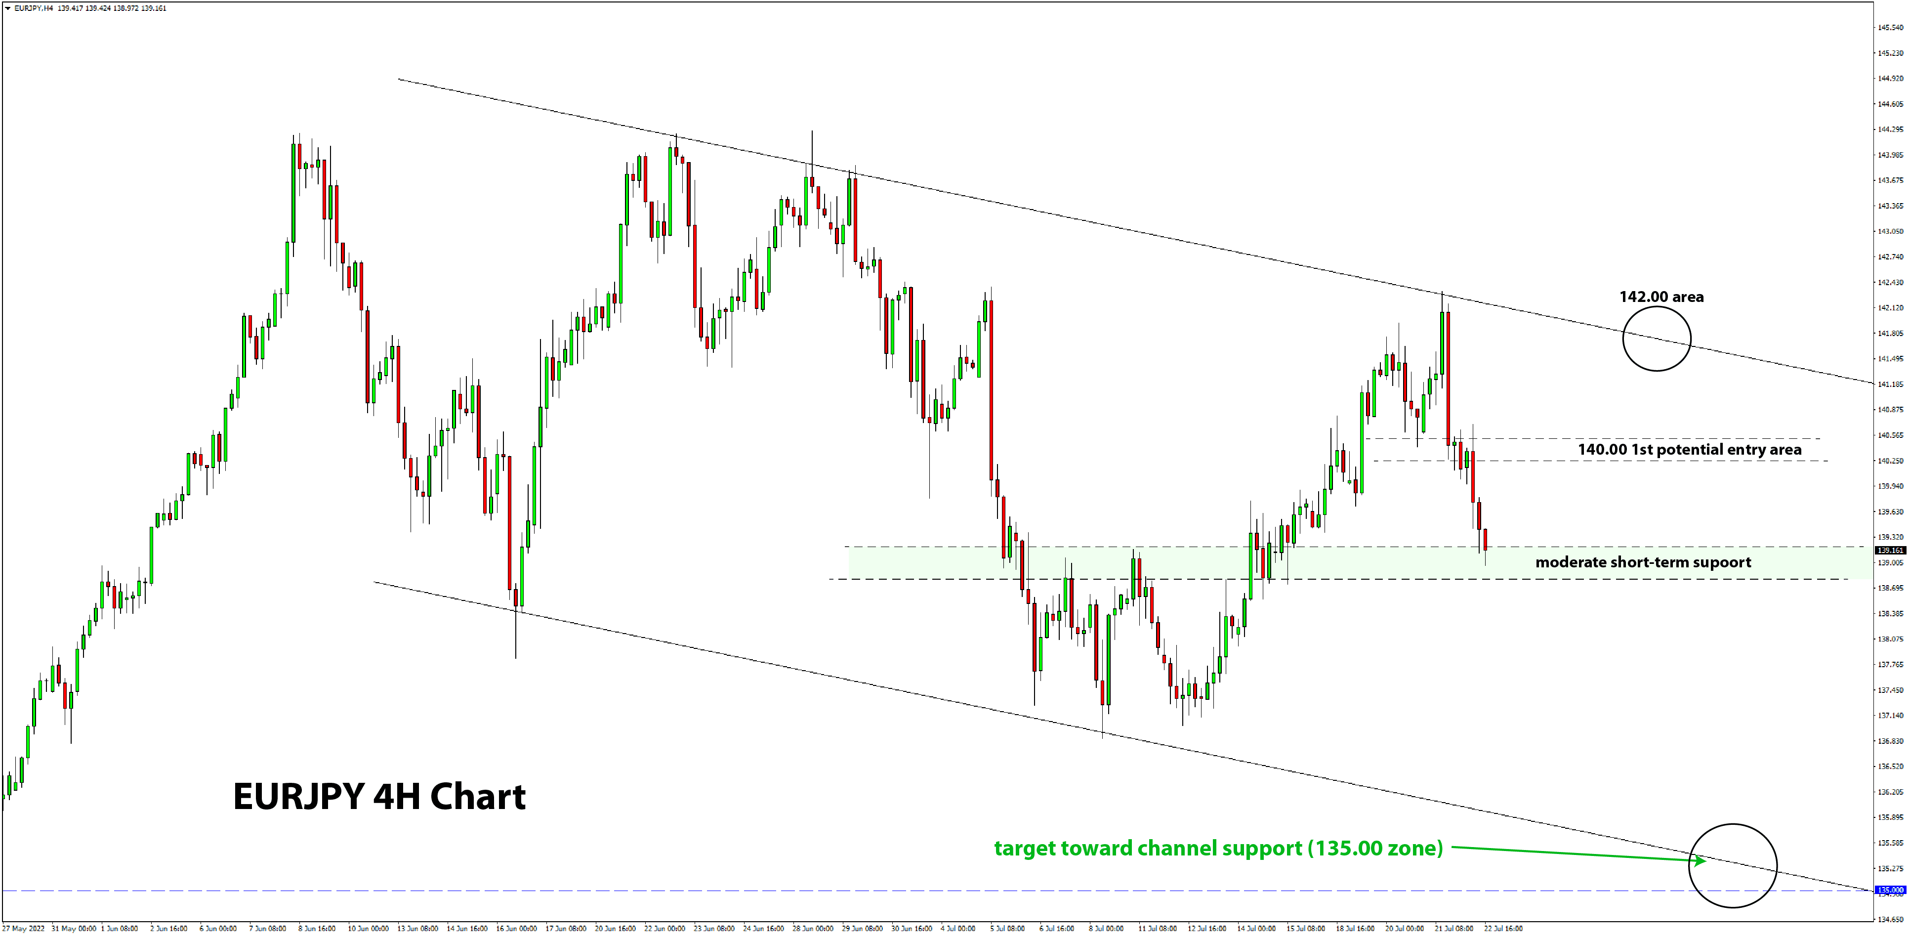
Task: Click the '20 Jul 00:00' time axis label
Action: [1404, 928]
